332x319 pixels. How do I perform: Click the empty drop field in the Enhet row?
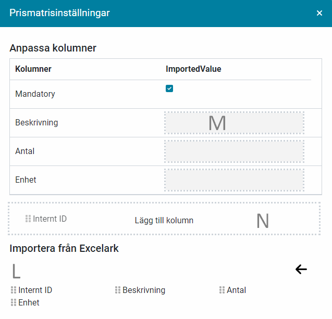(x=234, y=180)
